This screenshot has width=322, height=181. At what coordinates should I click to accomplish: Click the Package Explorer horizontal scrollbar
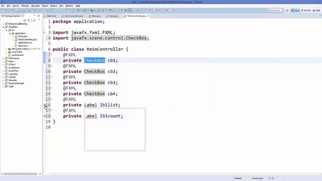tap(20, 174)
